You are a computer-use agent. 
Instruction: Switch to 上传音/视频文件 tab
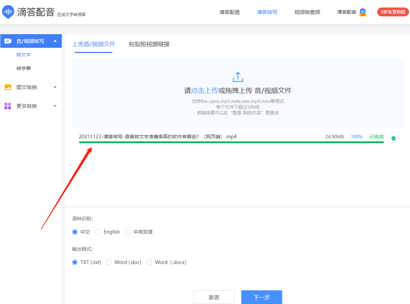[94, 44]
